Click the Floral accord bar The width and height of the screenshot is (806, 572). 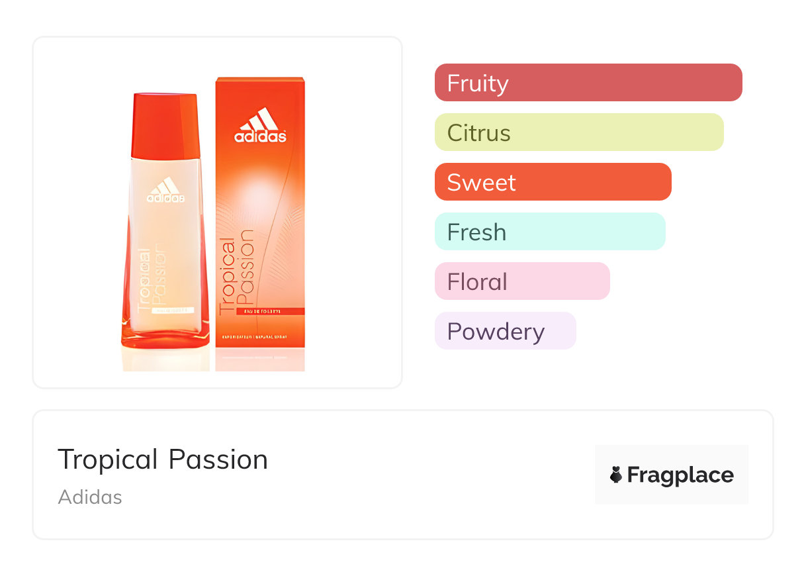click(522, 281)
